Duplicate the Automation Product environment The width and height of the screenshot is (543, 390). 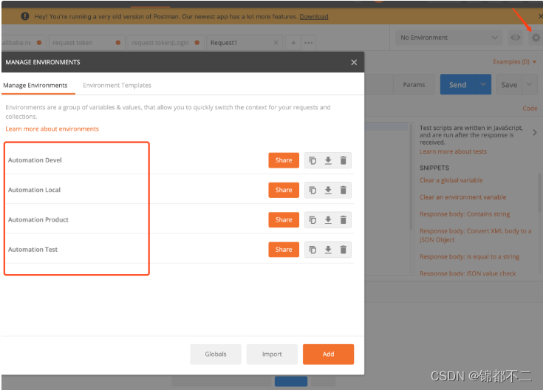[x=313, y=220]
